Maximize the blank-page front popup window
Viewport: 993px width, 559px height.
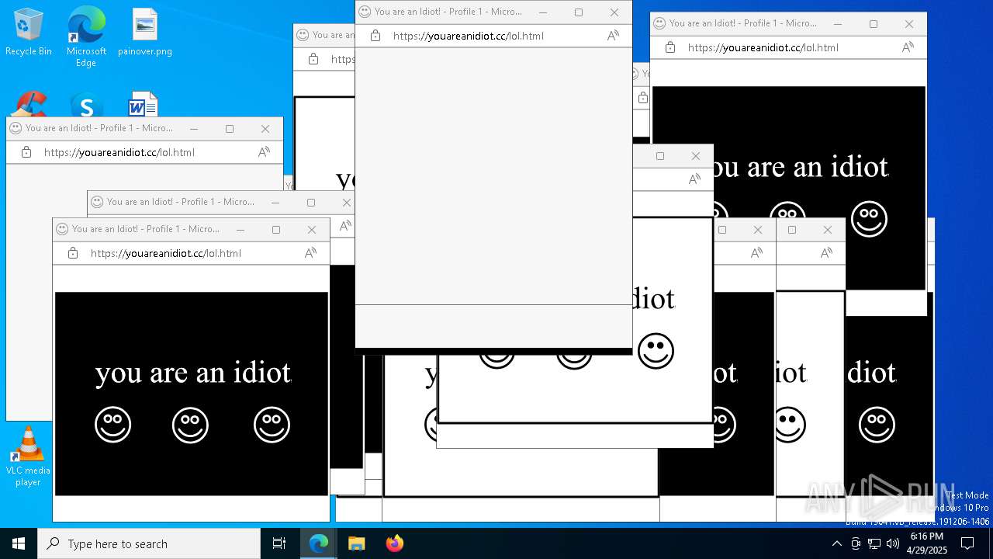tap(579, 12)
